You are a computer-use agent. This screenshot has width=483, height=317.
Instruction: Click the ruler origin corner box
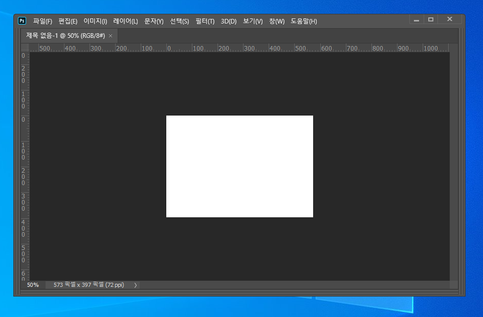click(25, 48)
